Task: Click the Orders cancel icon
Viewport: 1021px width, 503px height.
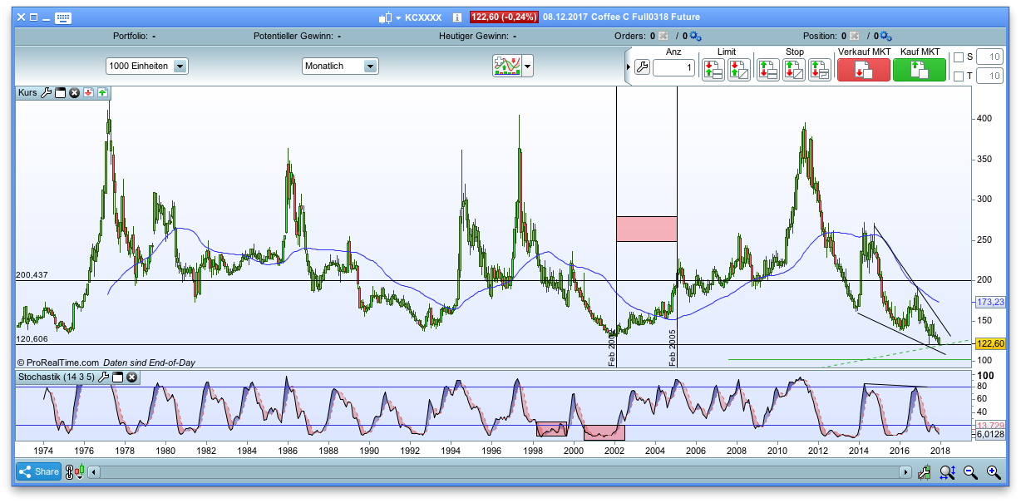Action: pyautogui.click(x=663, y=36)
